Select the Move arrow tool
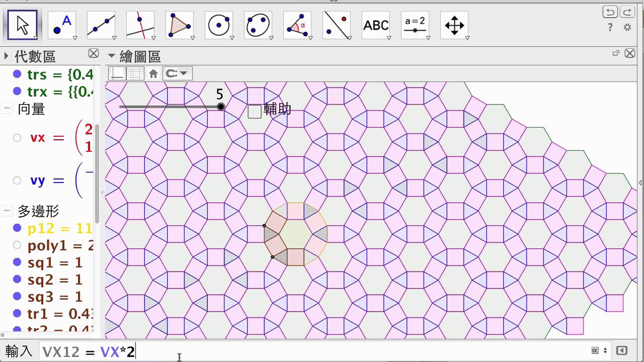 [23, 25]
